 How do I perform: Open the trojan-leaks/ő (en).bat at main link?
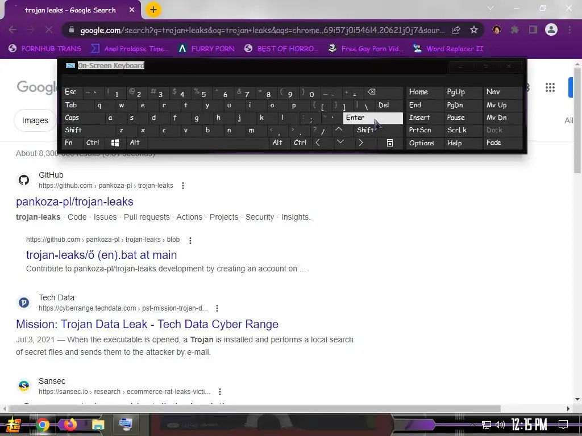[x=101, y=255]
